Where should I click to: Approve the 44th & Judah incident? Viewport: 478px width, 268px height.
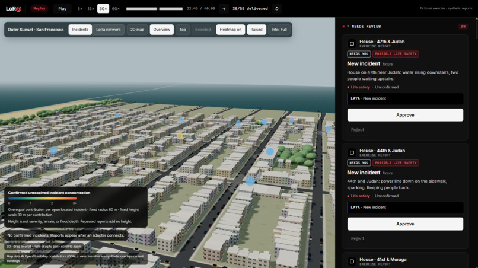[x=405, y=224]
